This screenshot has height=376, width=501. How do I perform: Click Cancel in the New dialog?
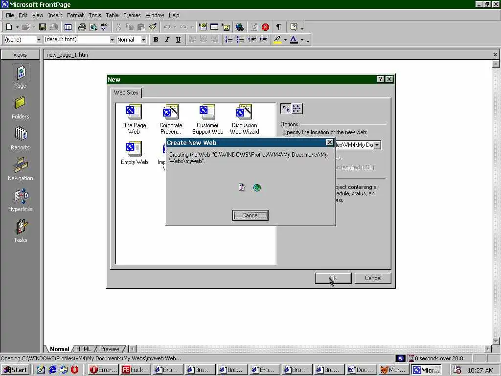[373, 278]
